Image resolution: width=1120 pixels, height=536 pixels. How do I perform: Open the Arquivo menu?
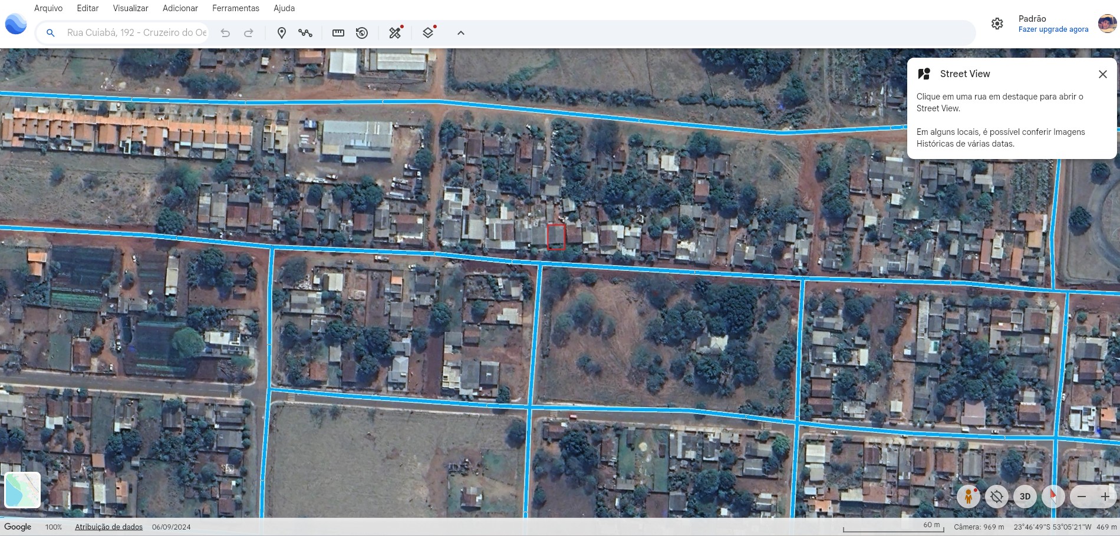48,8
